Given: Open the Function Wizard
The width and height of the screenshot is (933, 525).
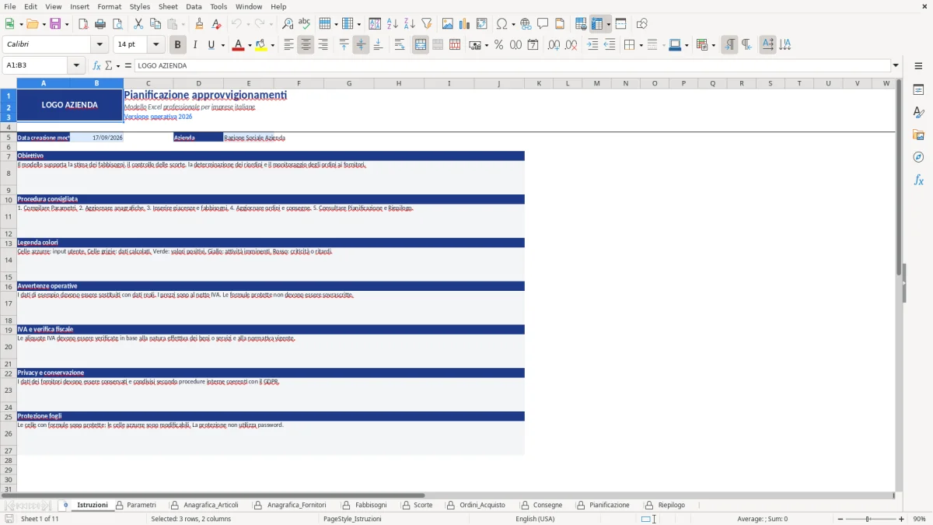Looking at the screenshot, I should [96, 66].
